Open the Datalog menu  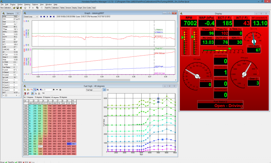[x=27, y=4]
